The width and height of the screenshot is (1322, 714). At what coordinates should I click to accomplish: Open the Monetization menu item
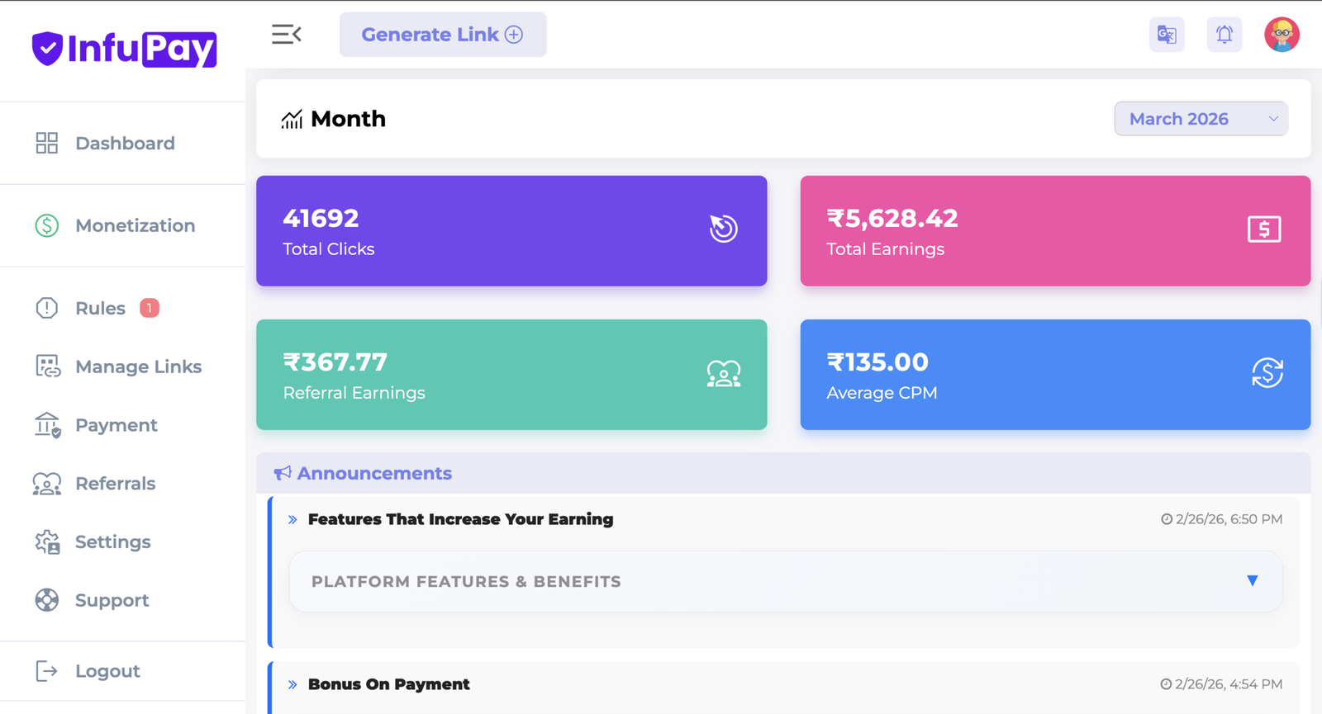click(135, 225)
